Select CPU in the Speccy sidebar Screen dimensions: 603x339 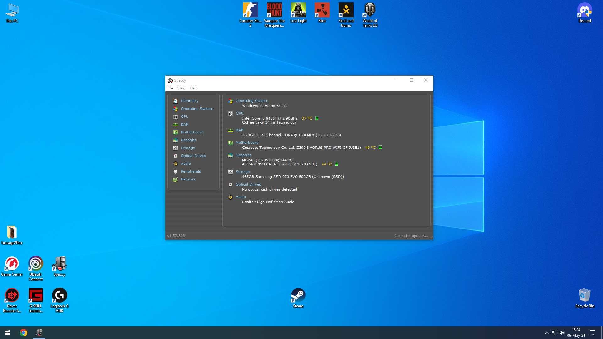tap(185, 116)
